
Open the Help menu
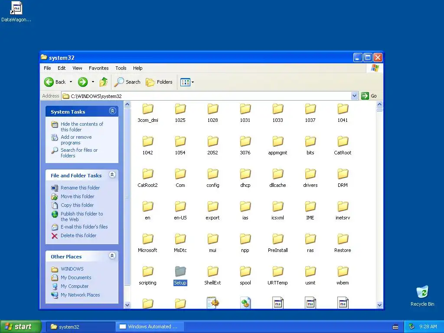click(137, 68)
